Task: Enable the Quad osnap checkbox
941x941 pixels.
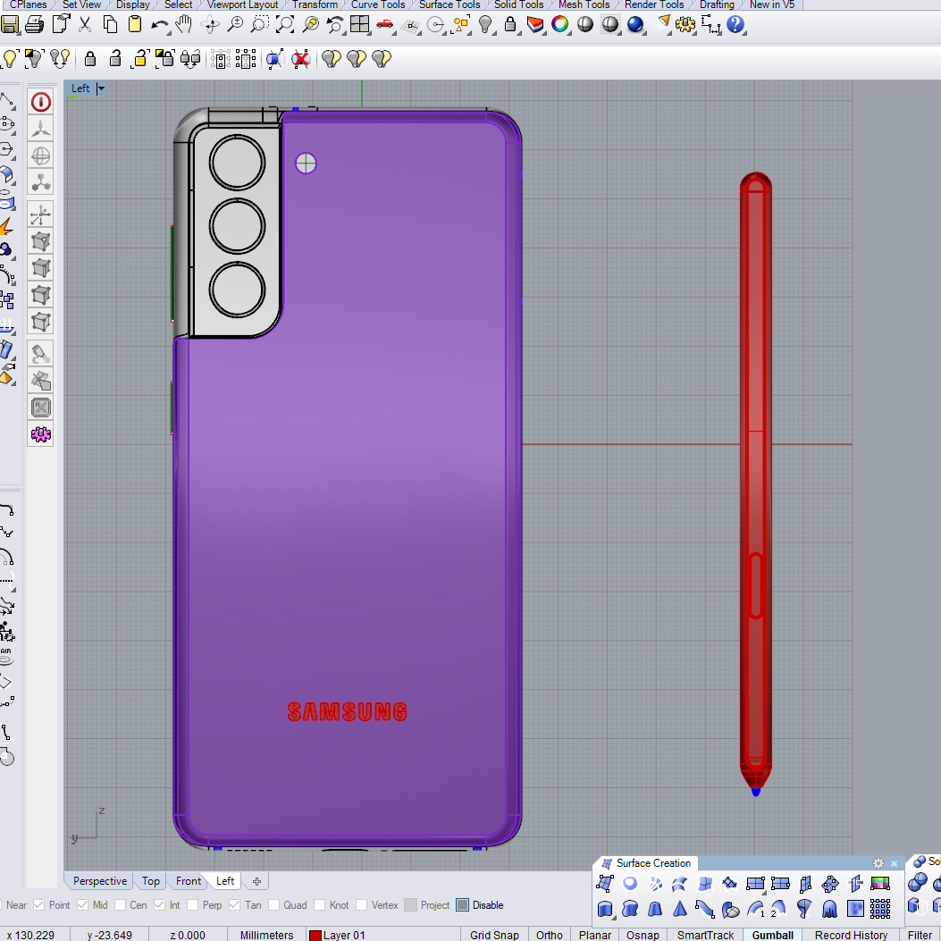Action: point(274,905)
